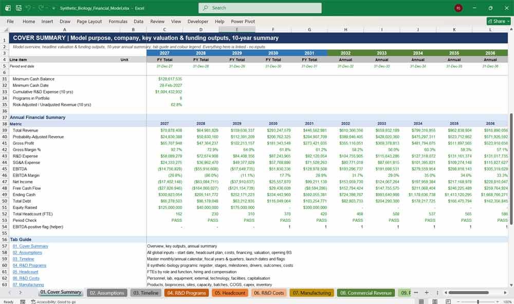Select column H header
This screenshot has width=514, height=304.
(345, 29)
